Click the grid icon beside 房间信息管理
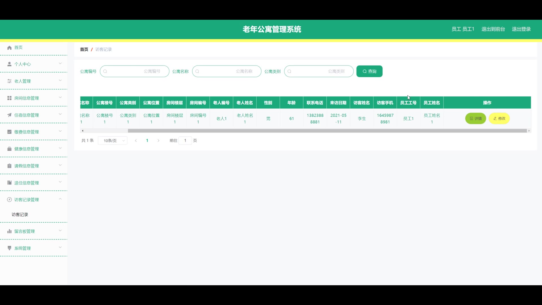Screen dimensions: 542x305 tap(9, 98)
